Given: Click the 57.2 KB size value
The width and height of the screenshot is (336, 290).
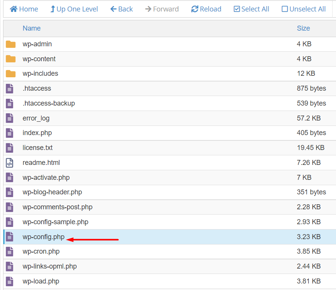Looking at the screenshot, I should [x=308, y=118].
